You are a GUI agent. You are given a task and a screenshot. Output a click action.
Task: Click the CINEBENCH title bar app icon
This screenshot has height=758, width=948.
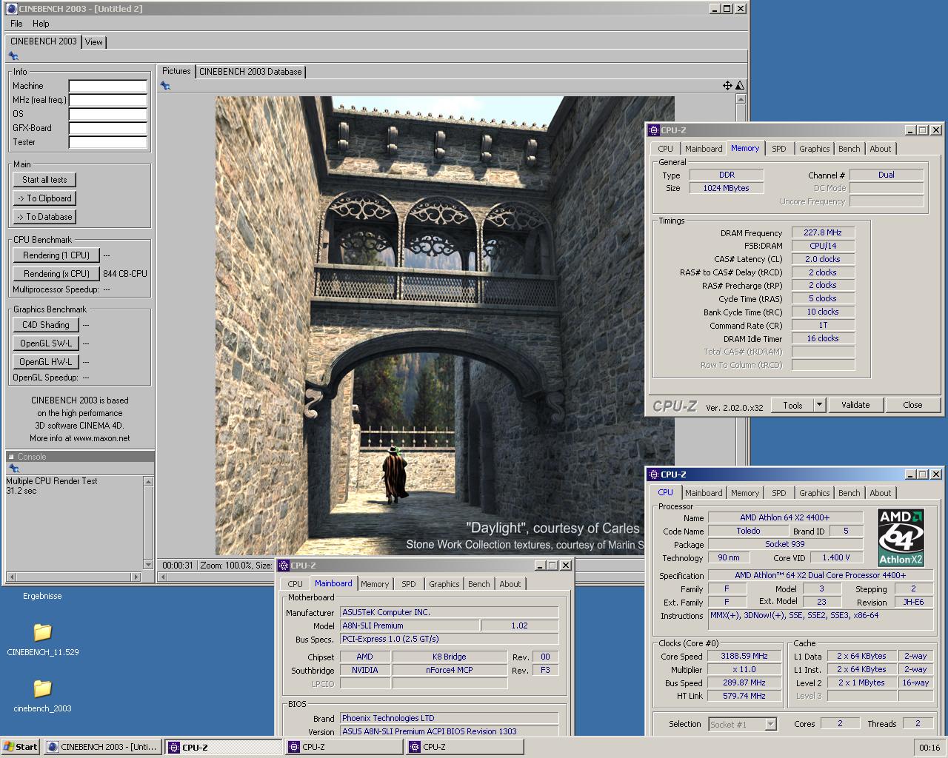click(12, 9)
